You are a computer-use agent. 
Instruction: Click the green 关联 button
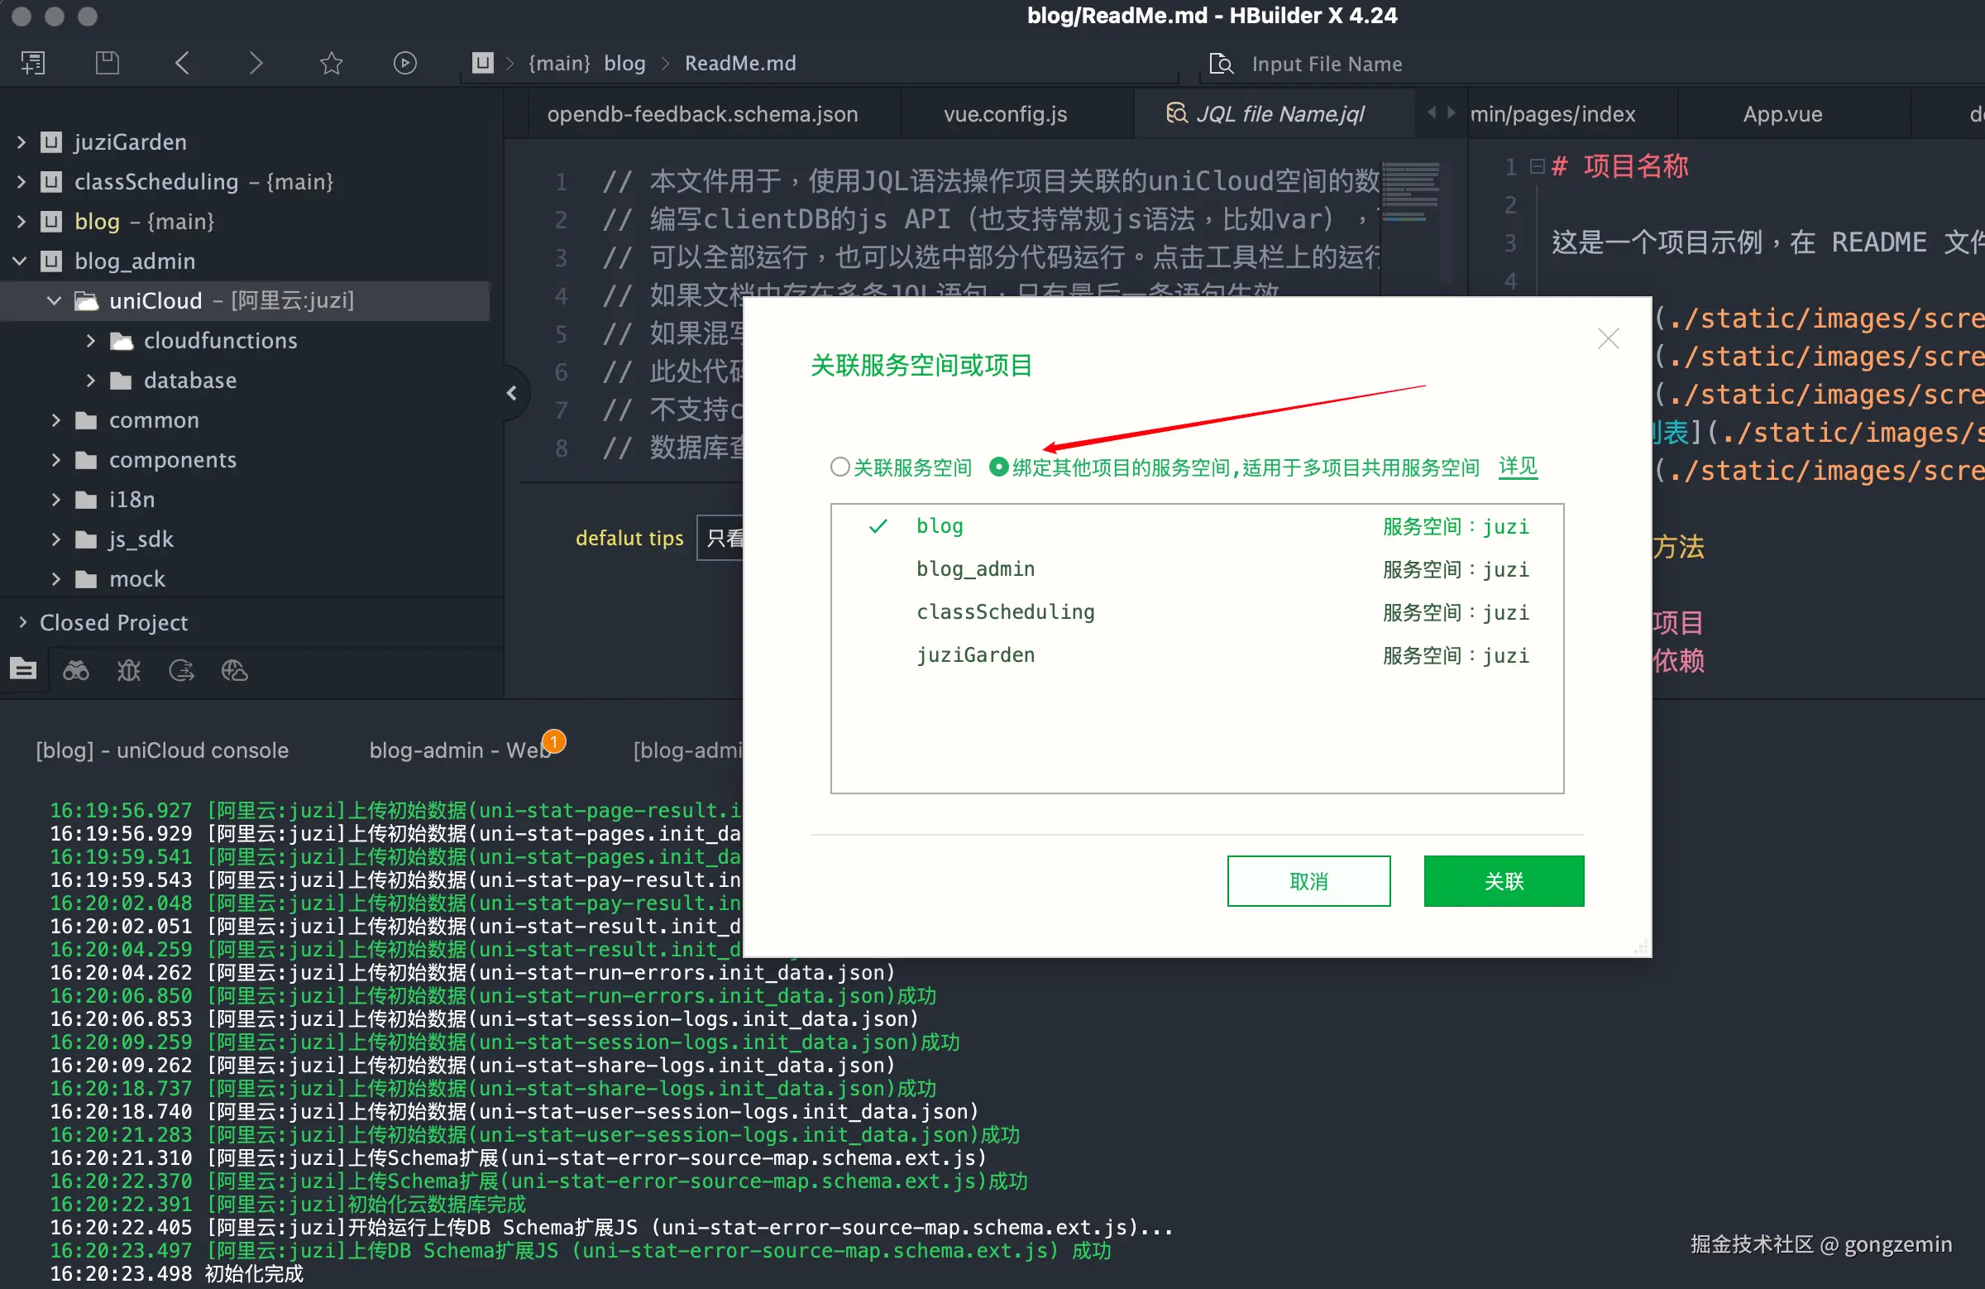(x=1503, y=880)
